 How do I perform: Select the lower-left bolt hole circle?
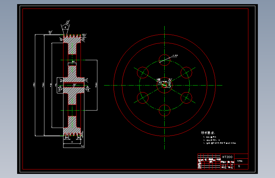143,98
